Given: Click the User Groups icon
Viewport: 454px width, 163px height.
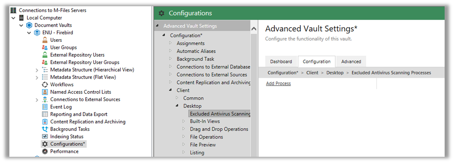Looking at the screenshot, I should pyautogui.click(x=45, y=47).
